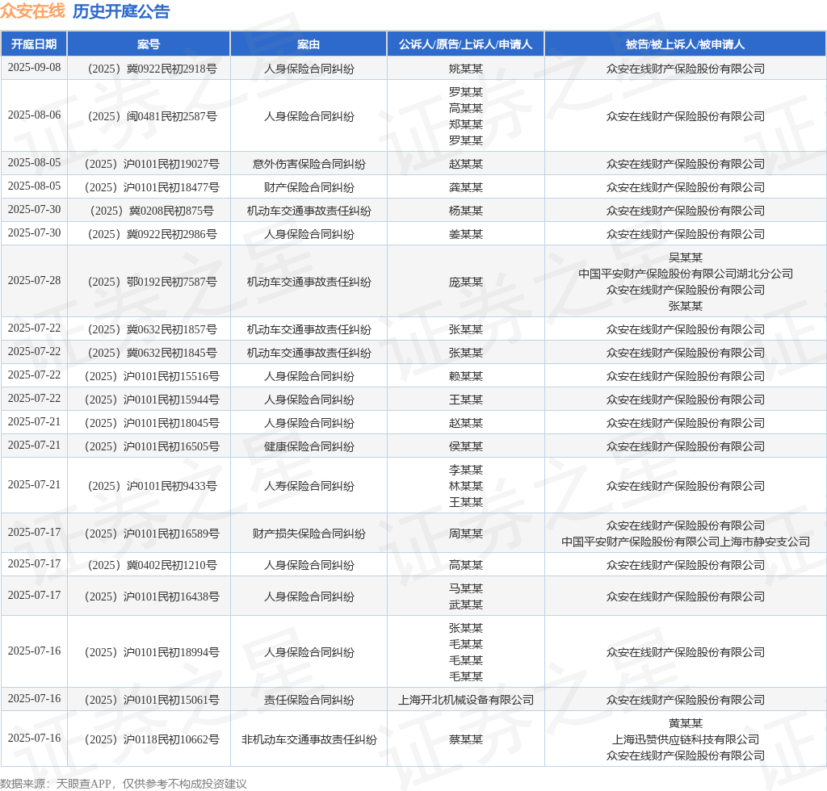The width and height of the screenshot is (827, 791).
Task: Click the 人寿保险合同纠纷 cause cell
Action: 309,486
